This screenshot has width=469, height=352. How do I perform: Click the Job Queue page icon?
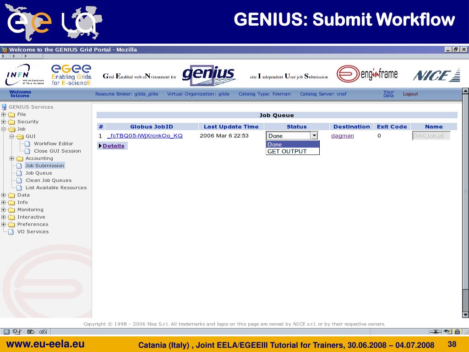click(19, 173)
